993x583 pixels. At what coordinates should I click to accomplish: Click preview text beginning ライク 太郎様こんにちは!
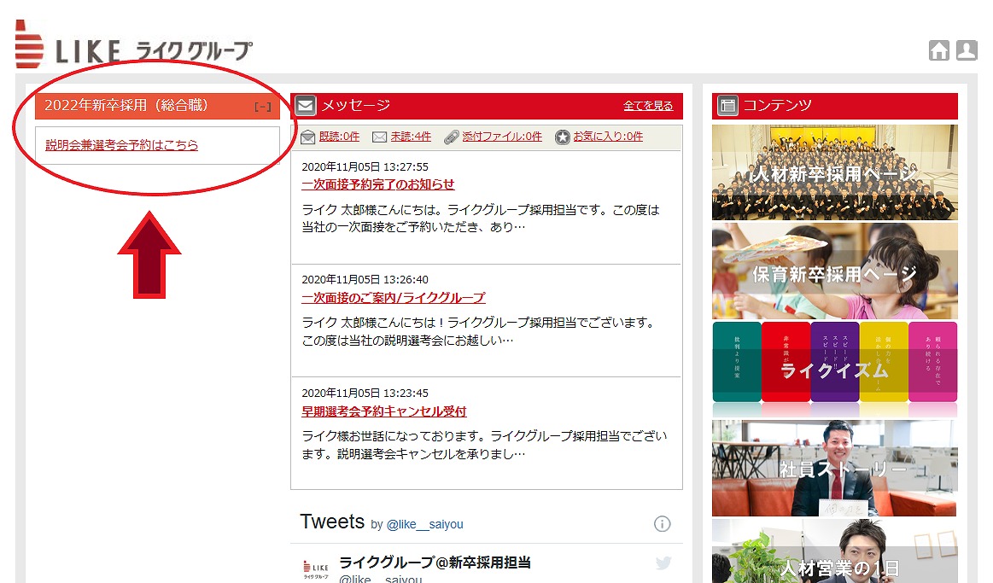[479, 331]
